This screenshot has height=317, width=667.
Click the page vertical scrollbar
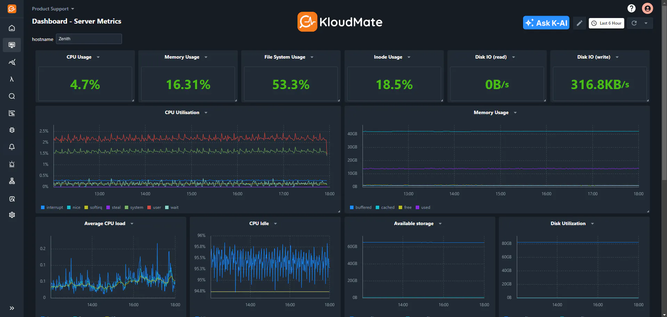664,93
